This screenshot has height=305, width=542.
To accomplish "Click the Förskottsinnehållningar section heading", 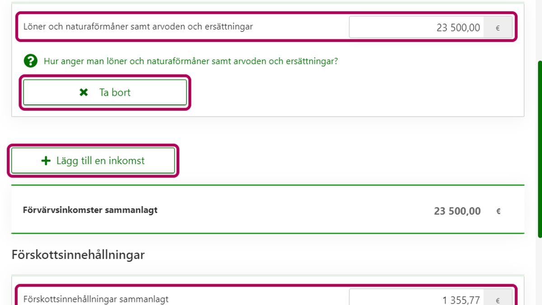I will [78, 255].
